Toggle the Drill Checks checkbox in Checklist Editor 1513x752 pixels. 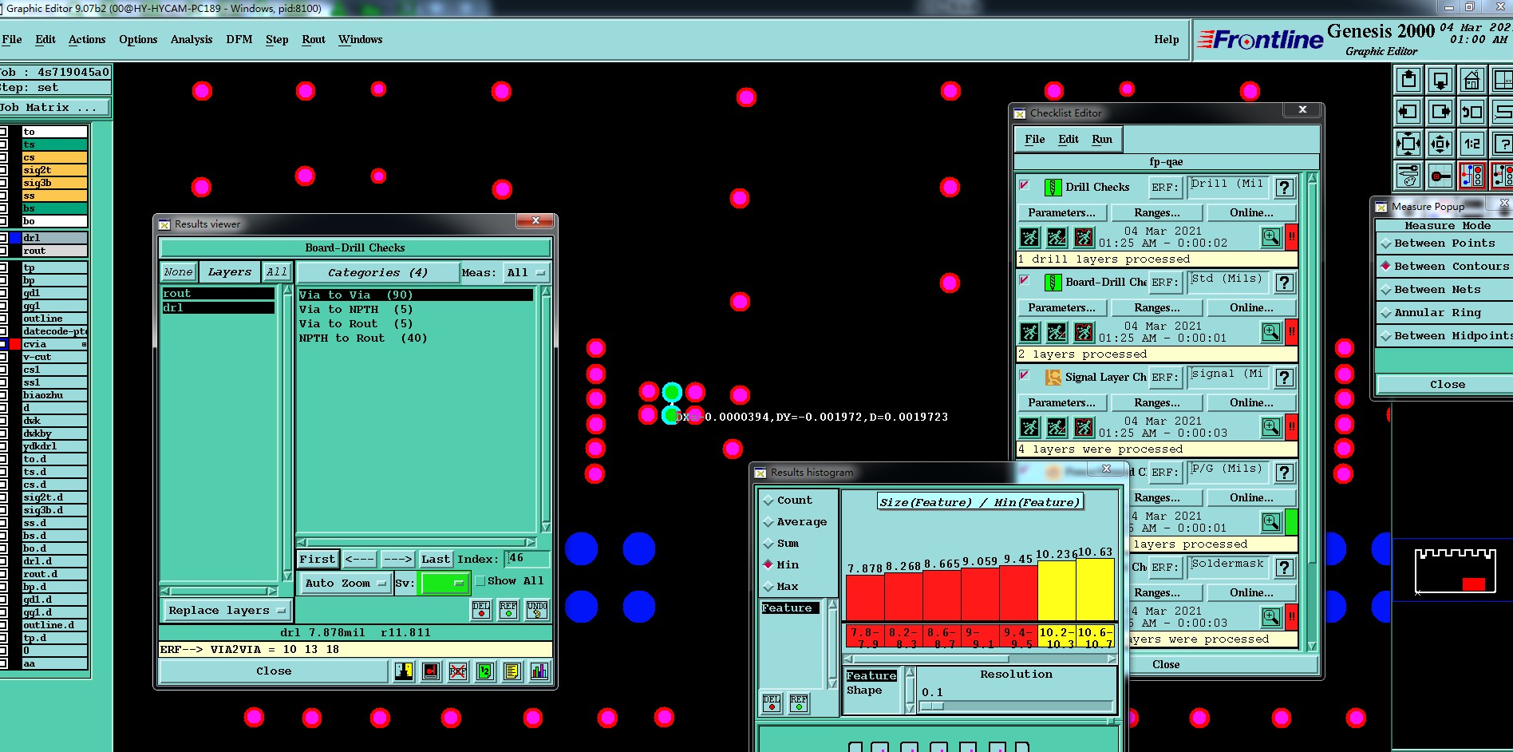click(1025, 185)
